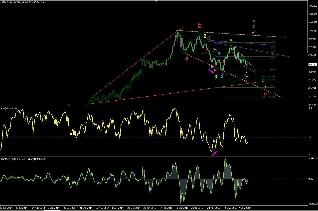Select the red wave label c
Screen dimensions: 318x211
(x=266, y=95)
